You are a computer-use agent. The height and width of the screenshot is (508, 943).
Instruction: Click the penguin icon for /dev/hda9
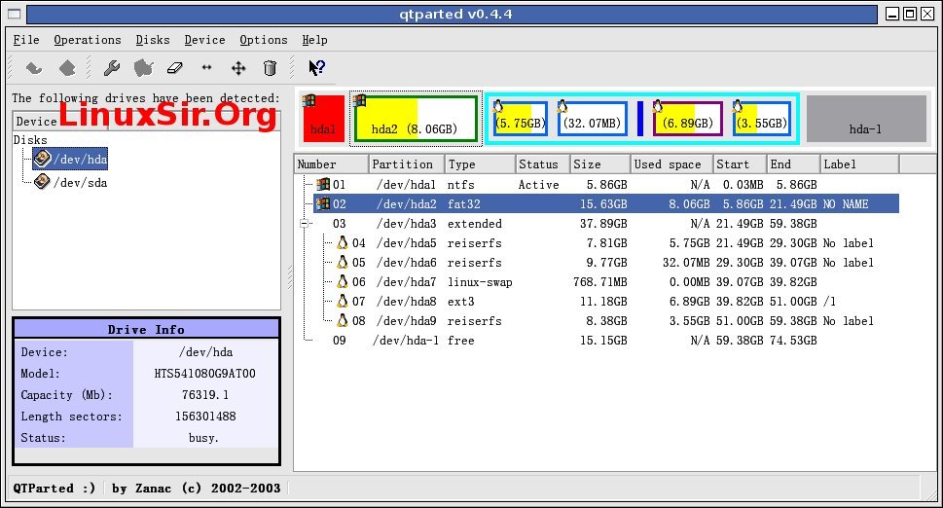[343, 320]
